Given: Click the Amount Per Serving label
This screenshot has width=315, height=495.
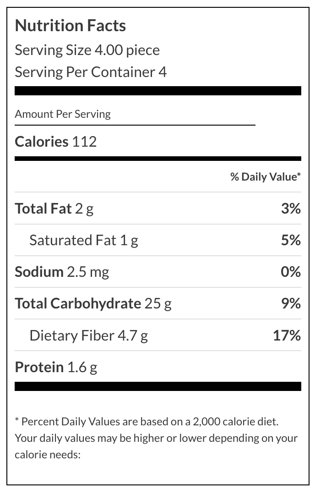Looking at the screenshot, I should [63, 114].
